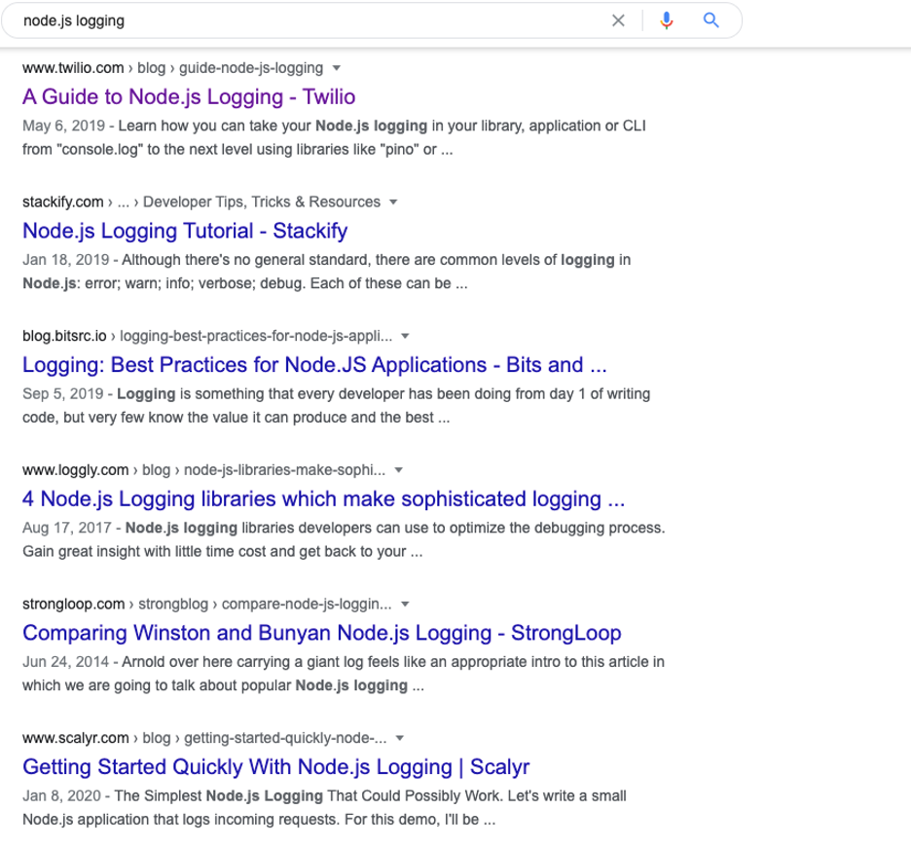911x847 pixels.
Task: Expand dropdown arrow next to loggly.com URL
Action: pyautogui.click(x=399, y=470)
